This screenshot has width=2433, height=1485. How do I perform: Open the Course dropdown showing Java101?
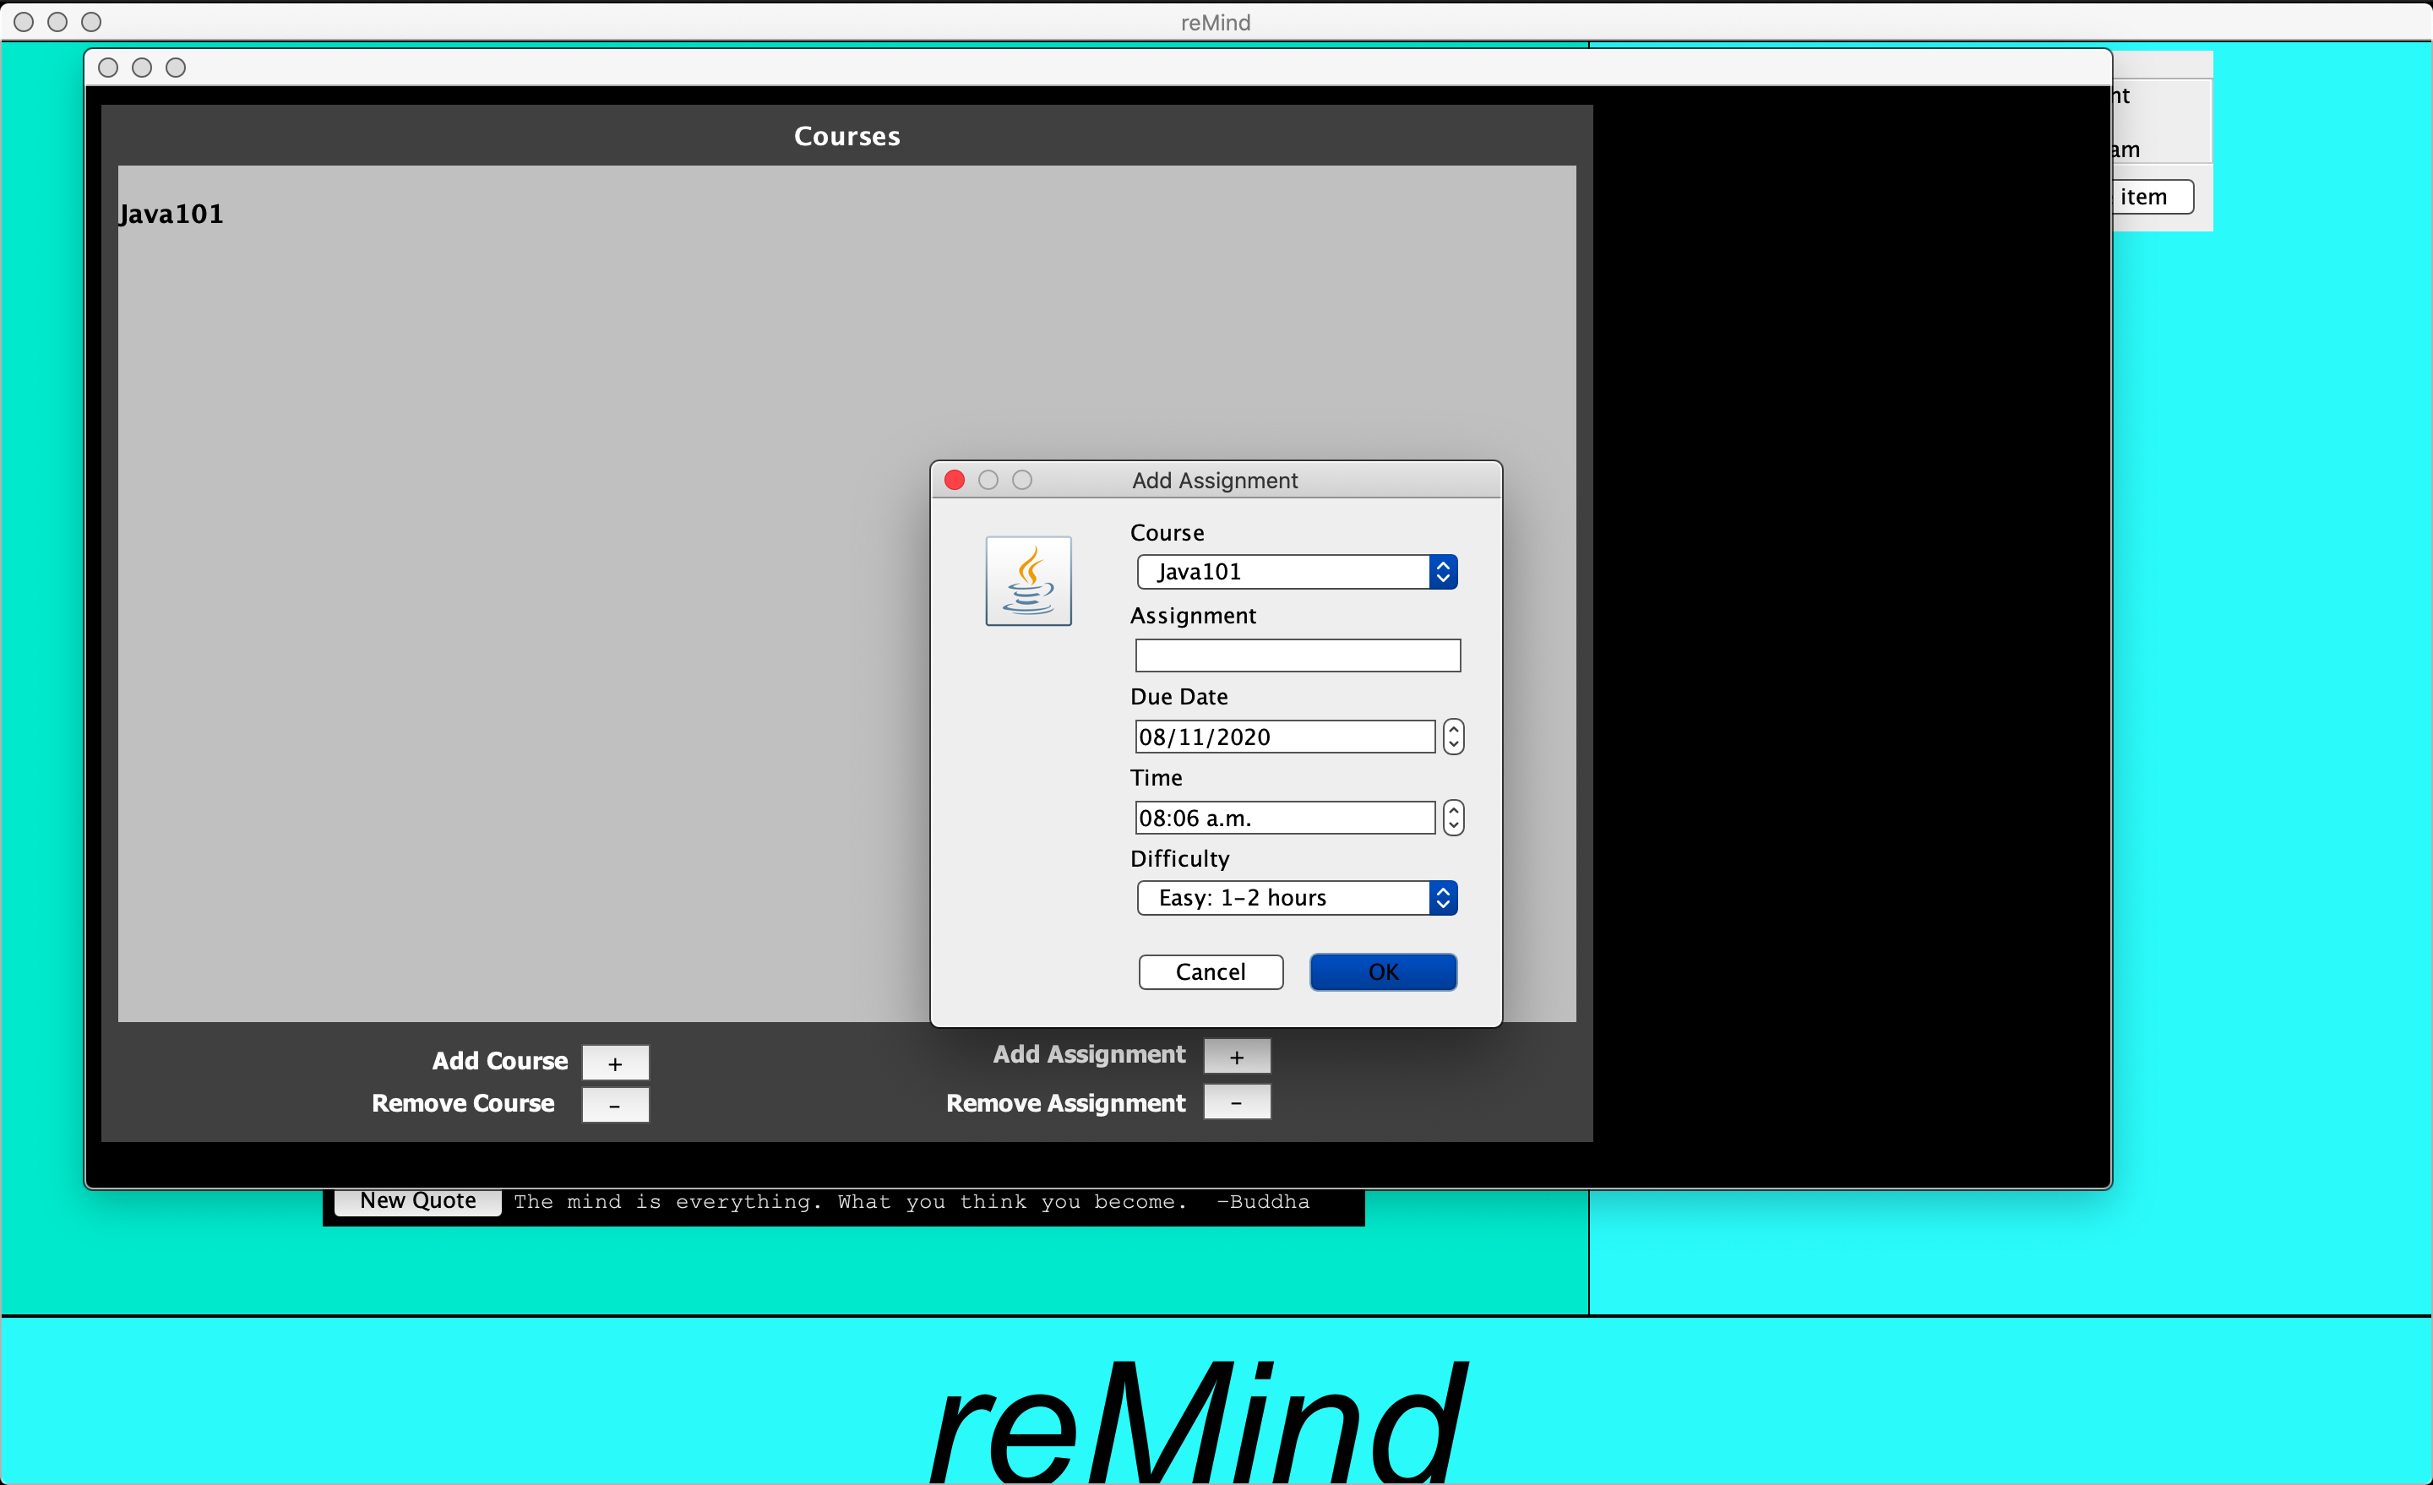[1297, 572]
